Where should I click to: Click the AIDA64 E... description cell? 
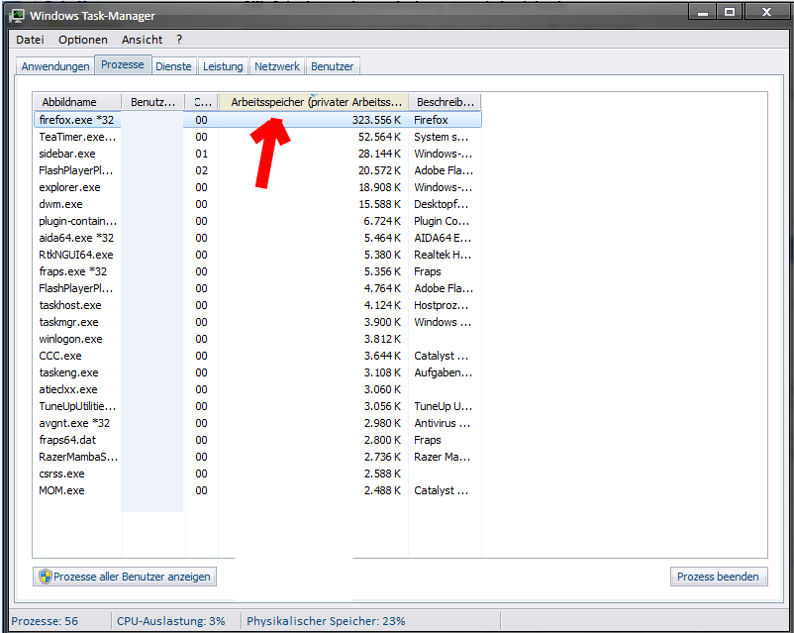[x=443, y=238]
